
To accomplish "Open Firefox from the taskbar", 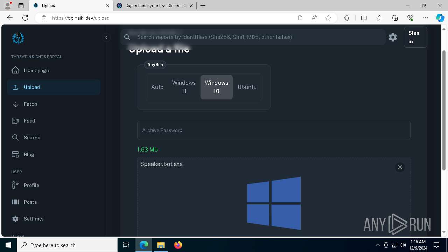I will point(178,245).
